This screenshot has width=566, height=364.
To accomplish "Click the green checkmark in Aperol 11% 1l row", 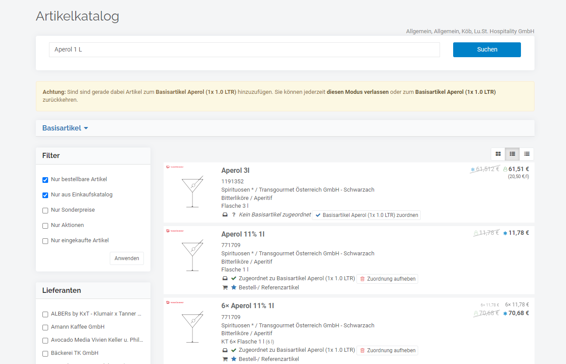I will (234, 278).
